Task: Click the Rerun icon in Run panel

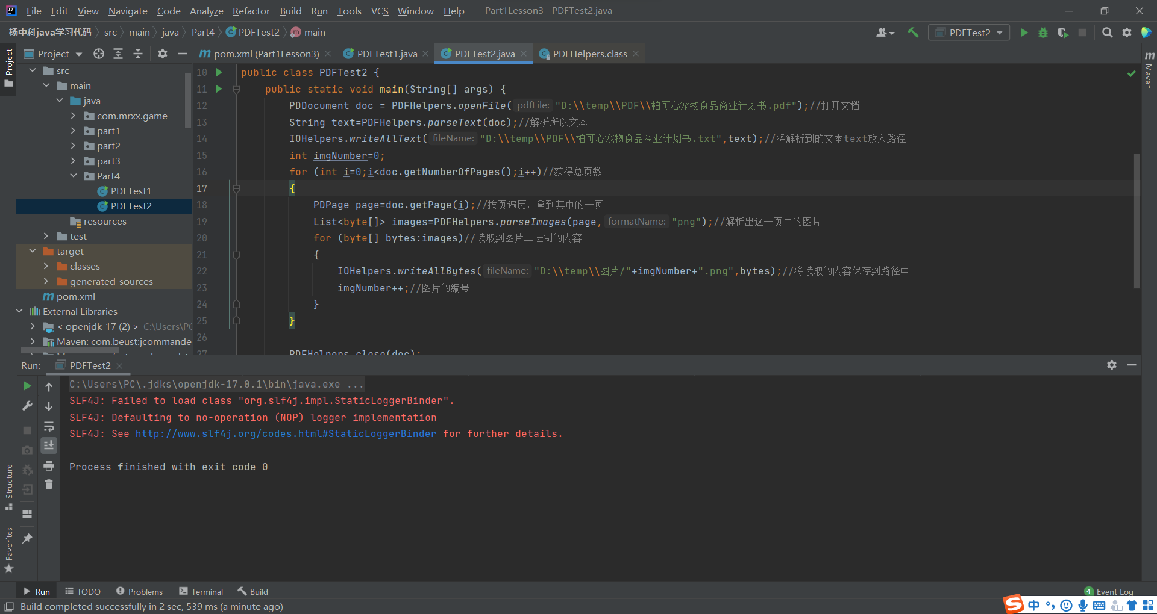Action: tap(27, 386)
